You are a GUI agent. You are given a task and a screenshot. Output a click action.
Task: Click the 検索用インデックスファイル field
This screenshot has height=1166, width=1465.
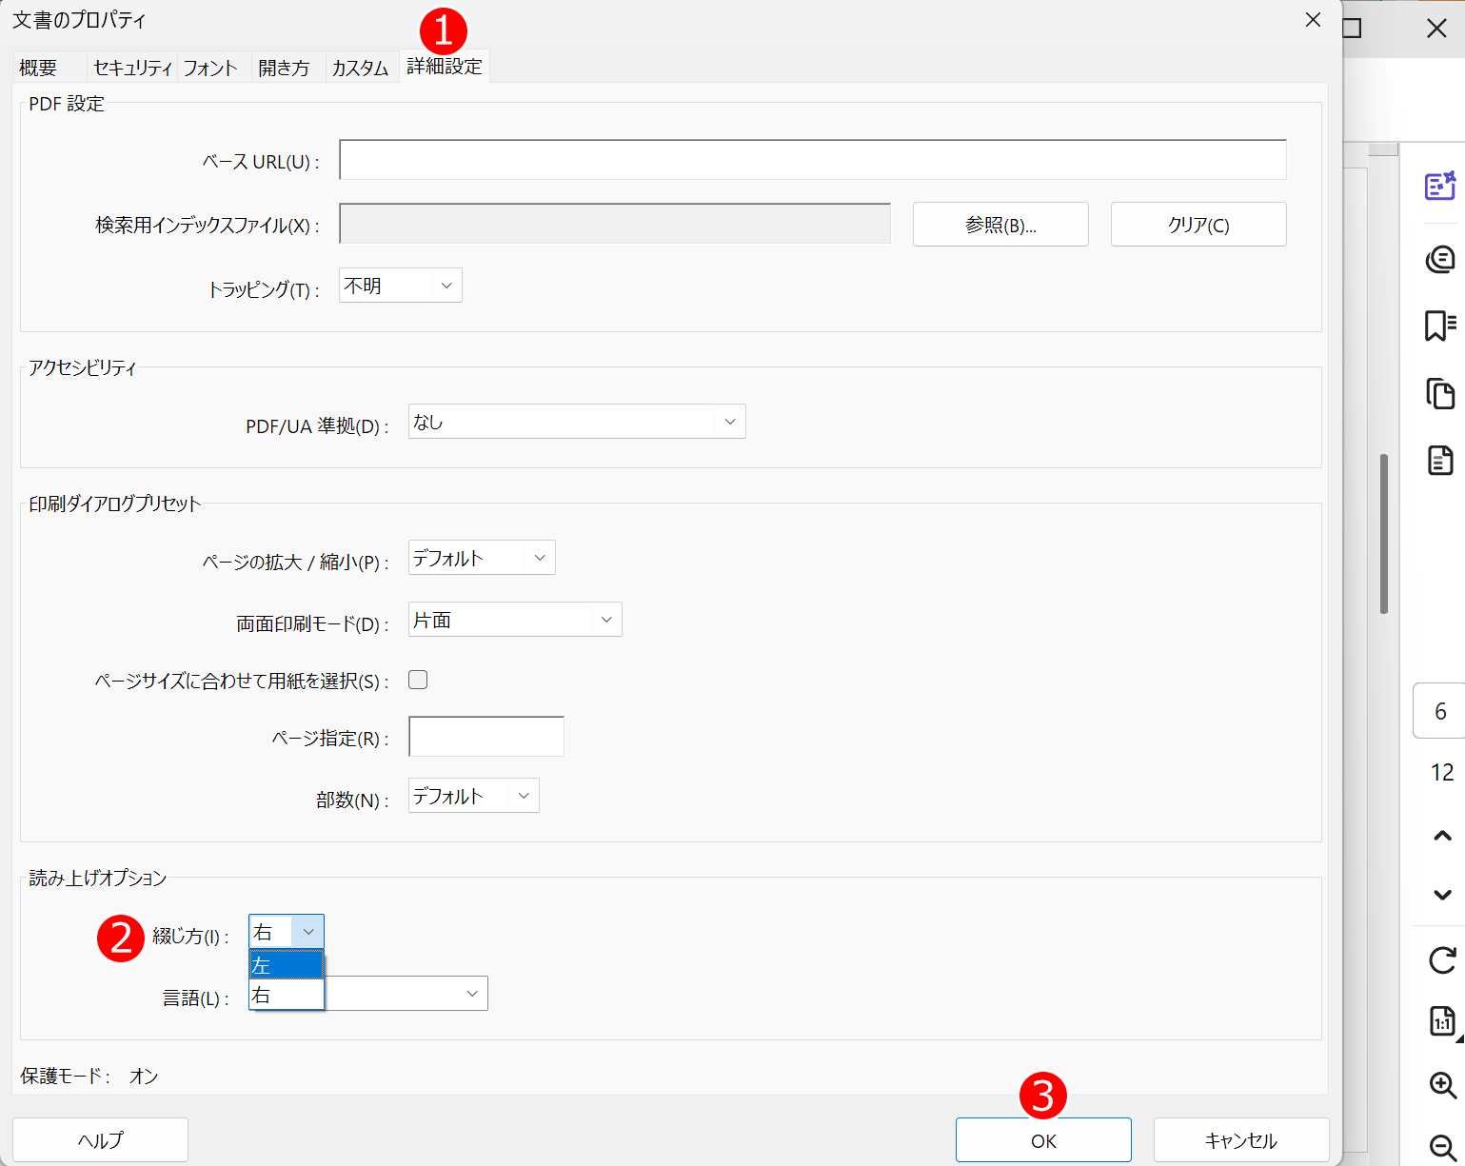click(615, 224)
